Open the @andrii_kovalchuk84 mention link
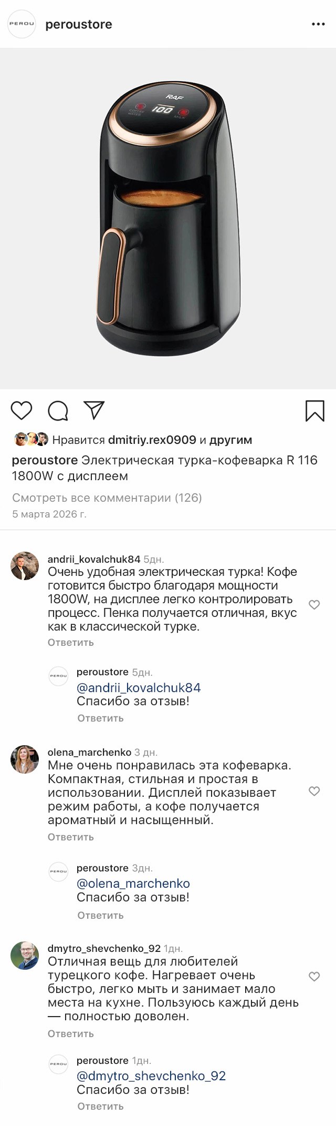 [139, 687]
